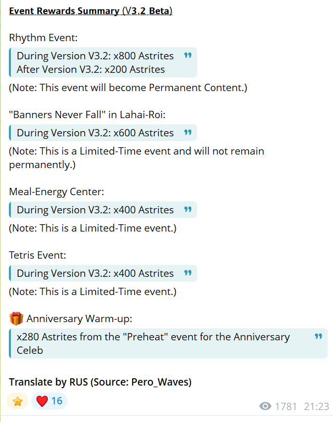Click the Meal-Energy Center x400 quote block
This screenshot has height=422, width=333.
pyautogui.click(x=103, y=210)
